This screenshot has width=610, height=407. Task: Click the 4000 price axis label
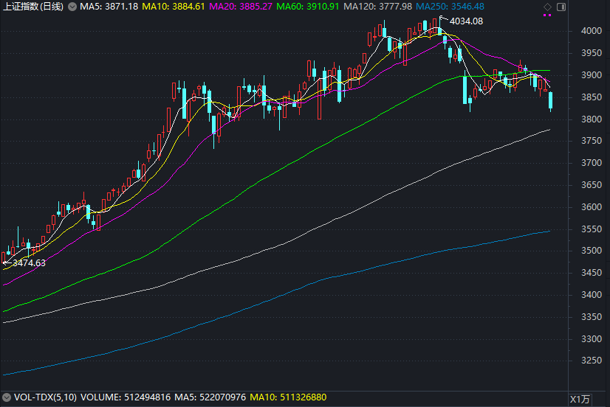tap(589, 31)
